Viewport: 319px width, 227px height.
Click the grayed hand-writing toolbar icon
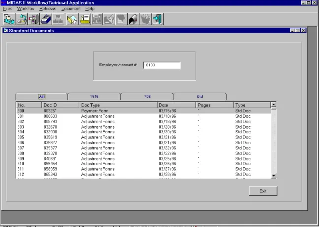[x=109, y=19]
